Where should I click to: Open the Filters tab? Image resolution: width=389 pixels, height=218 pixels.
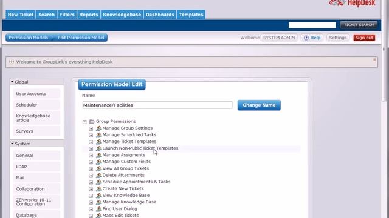[67, 15]
